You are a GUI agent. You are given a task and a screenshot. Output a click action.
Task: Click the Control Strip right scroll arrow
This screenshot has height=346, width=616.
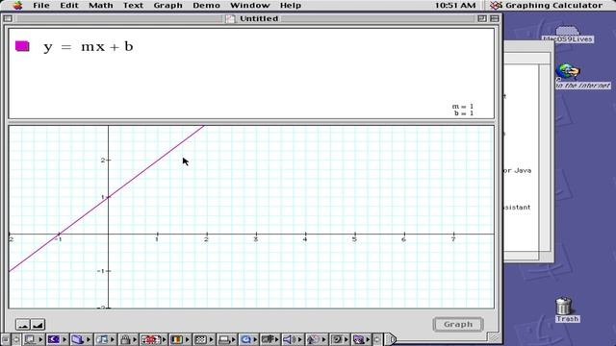point(376,339)
